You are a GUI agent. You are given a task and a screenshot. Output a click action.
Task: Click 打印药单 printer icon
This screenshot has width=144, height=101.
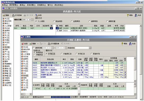(x=14, y=15)
